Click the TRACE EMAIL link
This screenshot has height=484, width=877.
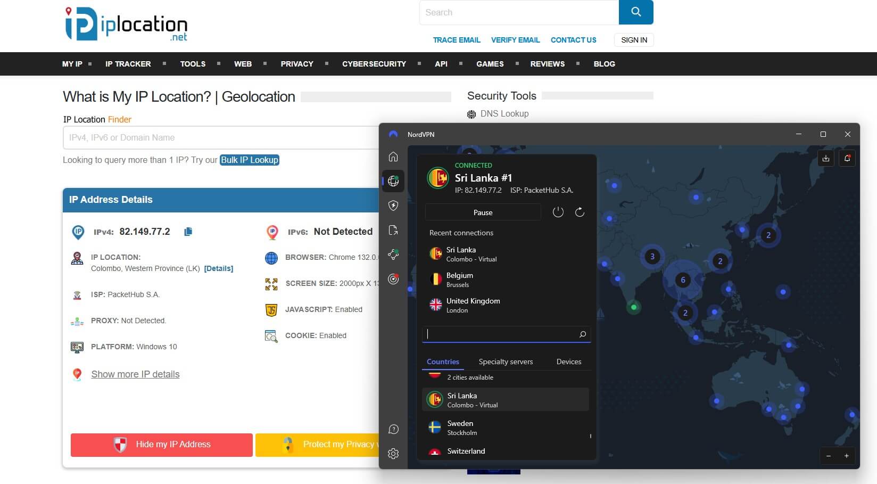coord(457,40)
